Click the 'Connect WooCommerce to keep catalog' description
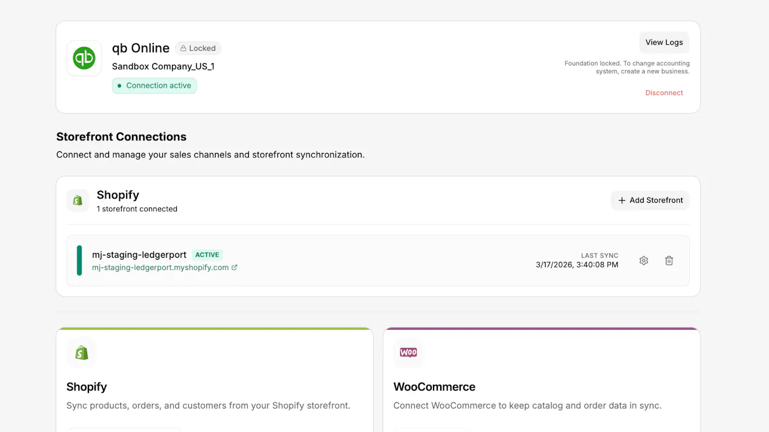Screen dimensions: 769x432 (x=527, y=405)
